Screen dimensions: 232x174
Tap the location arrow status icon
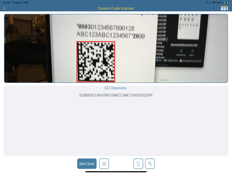[207, 3]
